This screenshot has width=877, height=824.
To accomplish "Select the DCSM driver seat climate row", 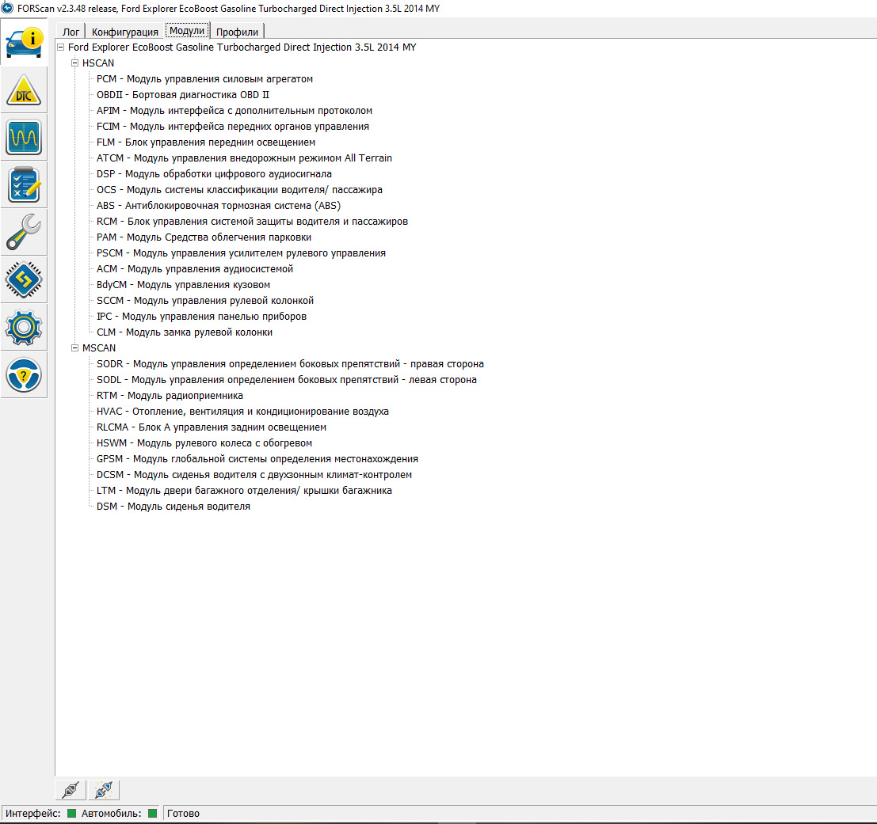I will click(254, 475).
